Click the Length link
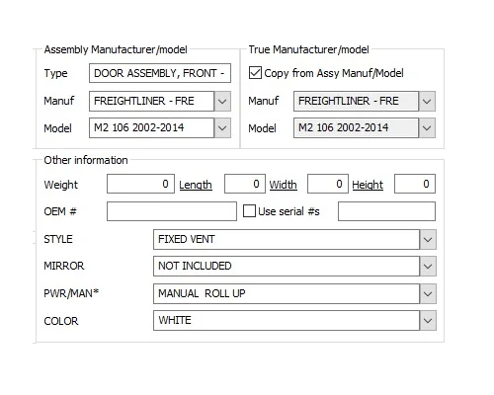494x395 pixels. tap(196, 185)
